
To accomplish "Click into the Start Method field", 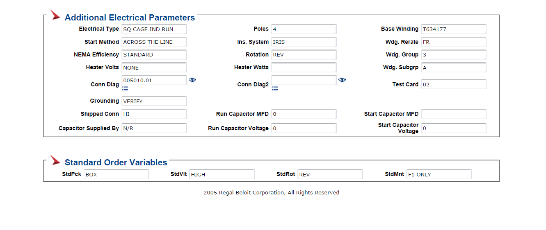I will pyautogui.click(x=154, y=42).
